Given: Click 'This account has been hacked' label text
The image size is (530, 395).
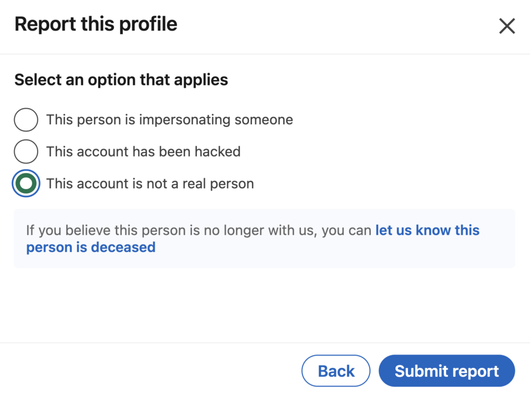Looking at the screenshot, I should pos(143,152).
